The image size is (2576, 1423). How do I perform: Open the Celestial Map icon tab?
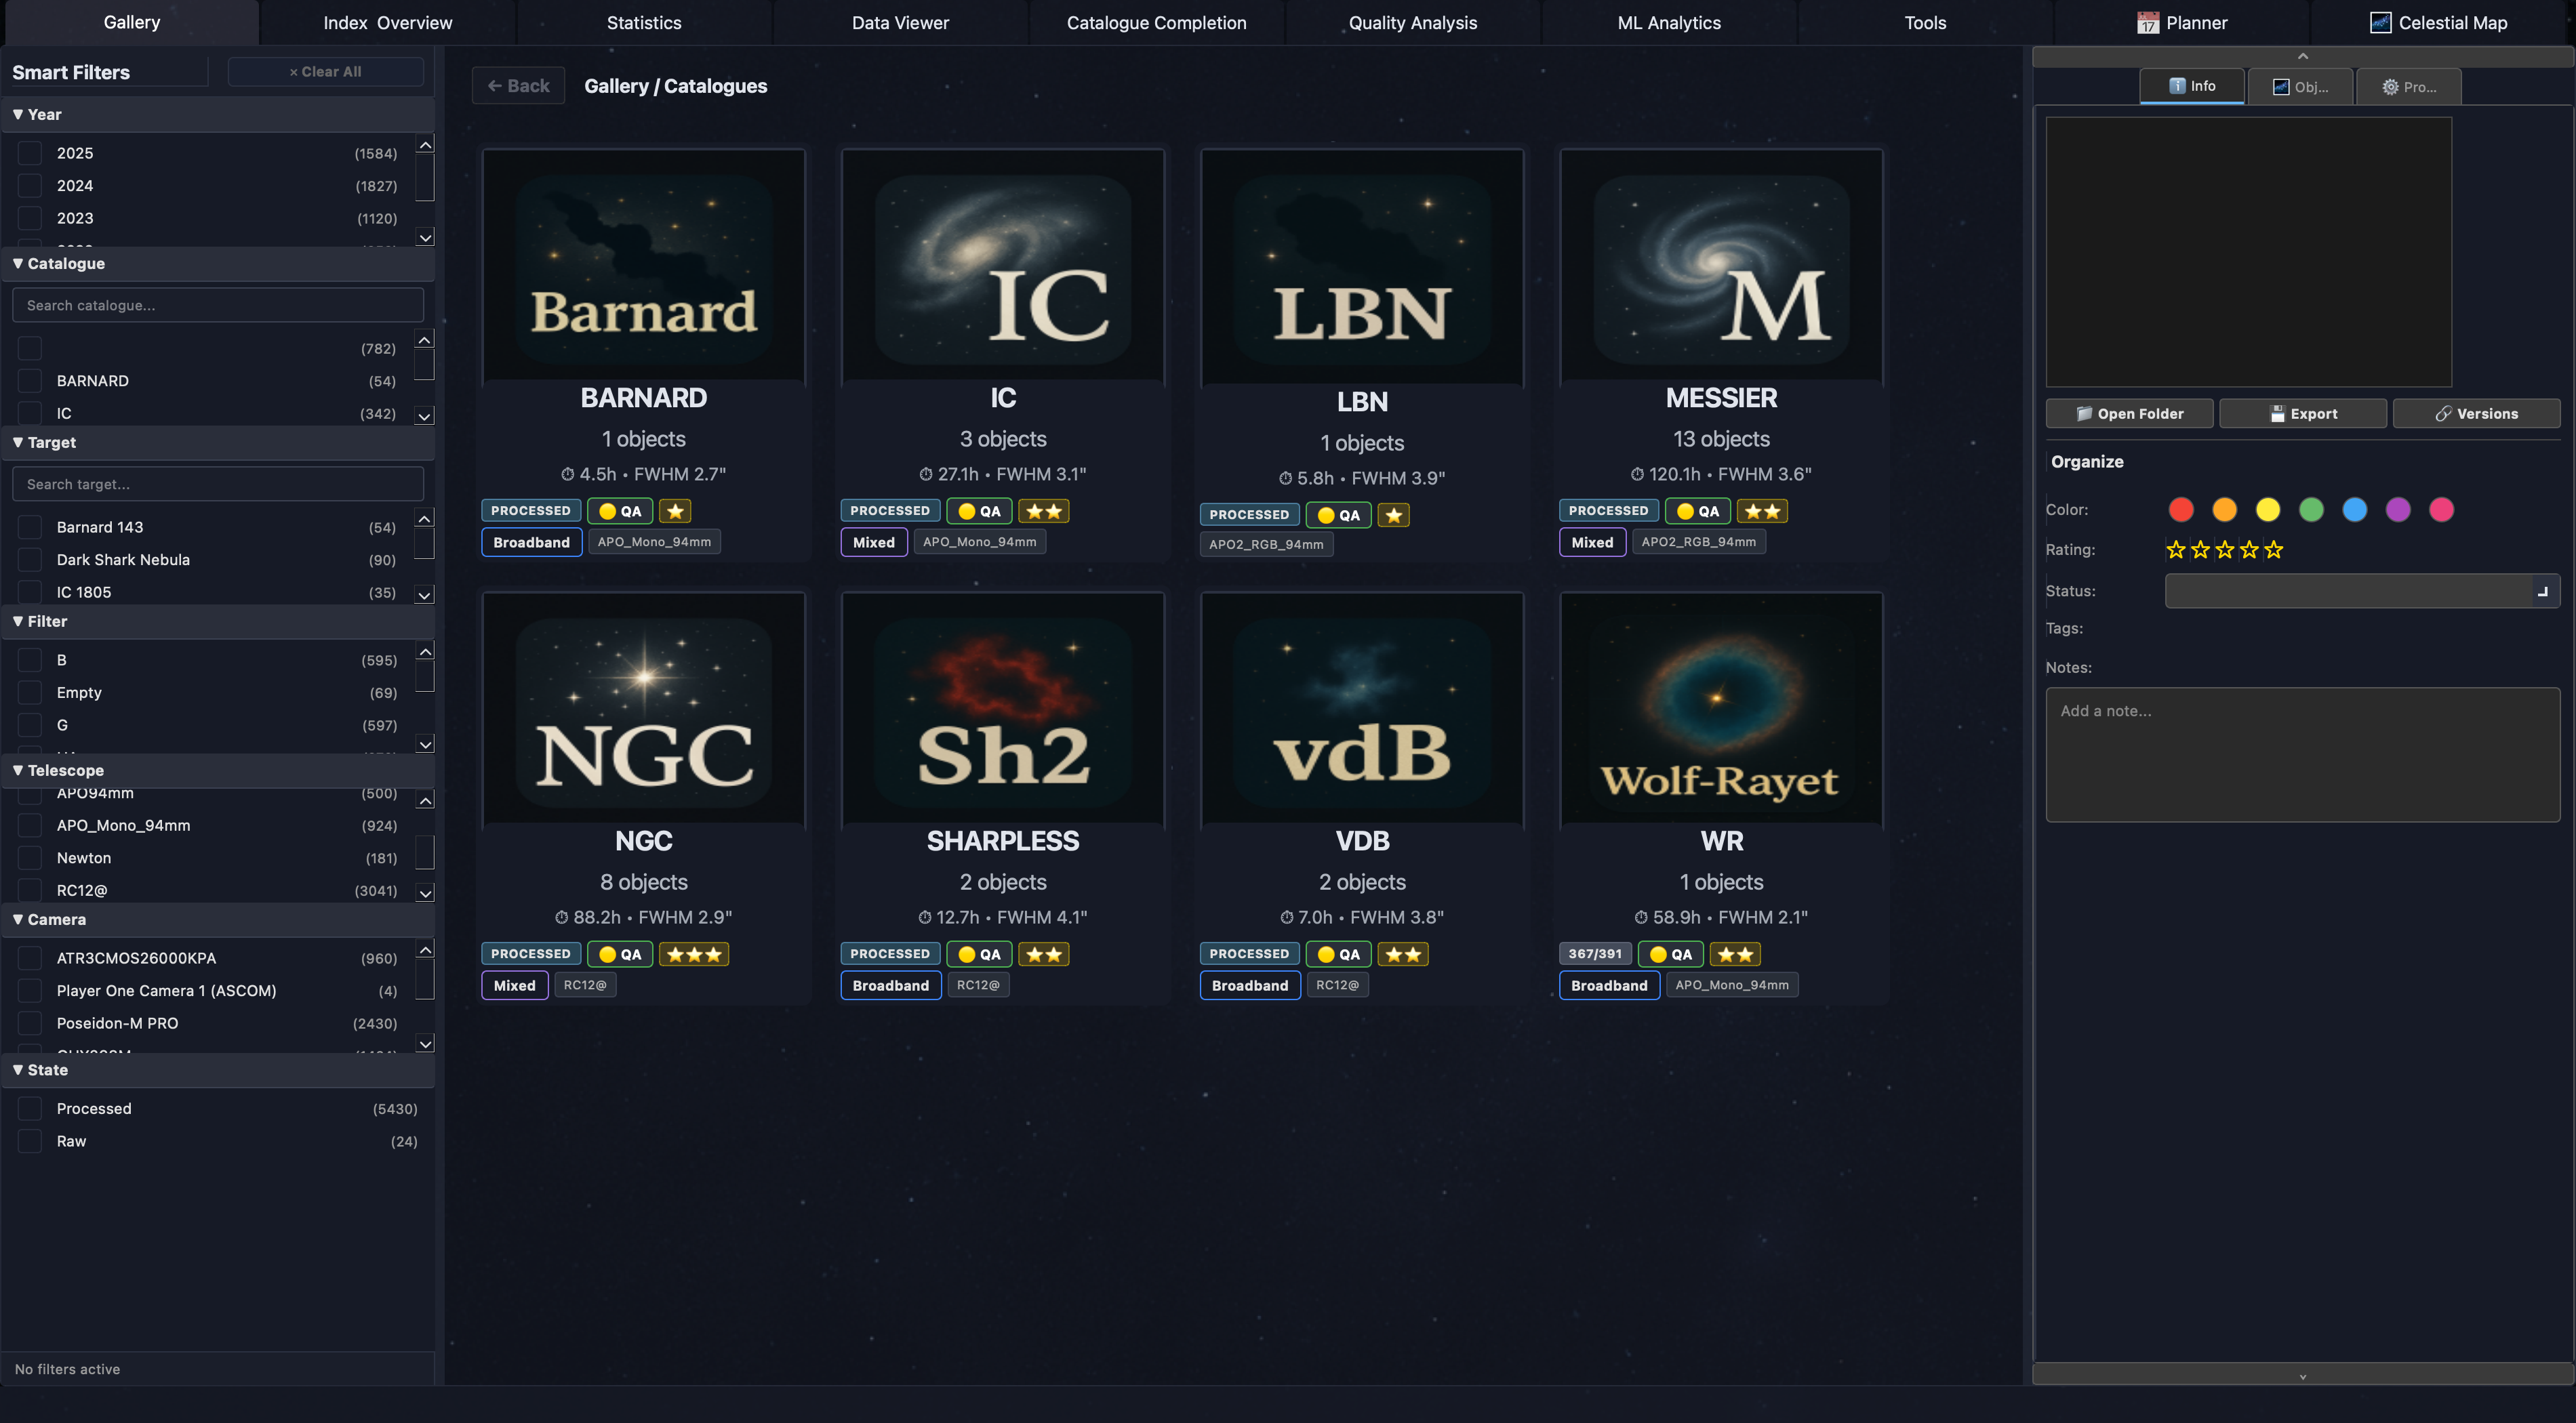click(2437, 22)
